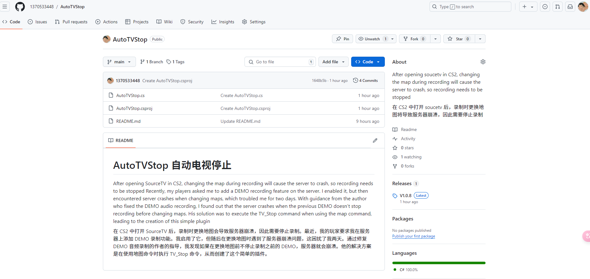Focus the 'Type / to search' box
This screenshot has width=590, height=279.
coord(470,7)
